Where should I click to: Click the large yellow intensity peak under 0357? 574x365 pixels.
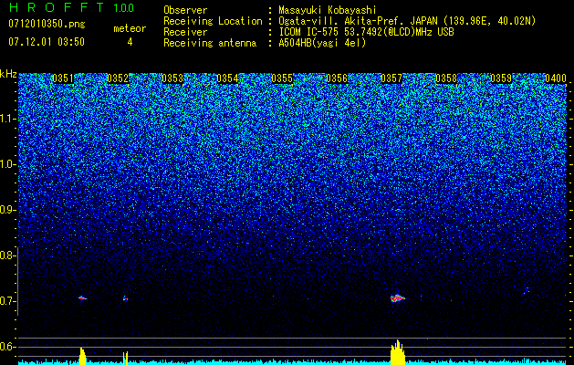point(398,352)
